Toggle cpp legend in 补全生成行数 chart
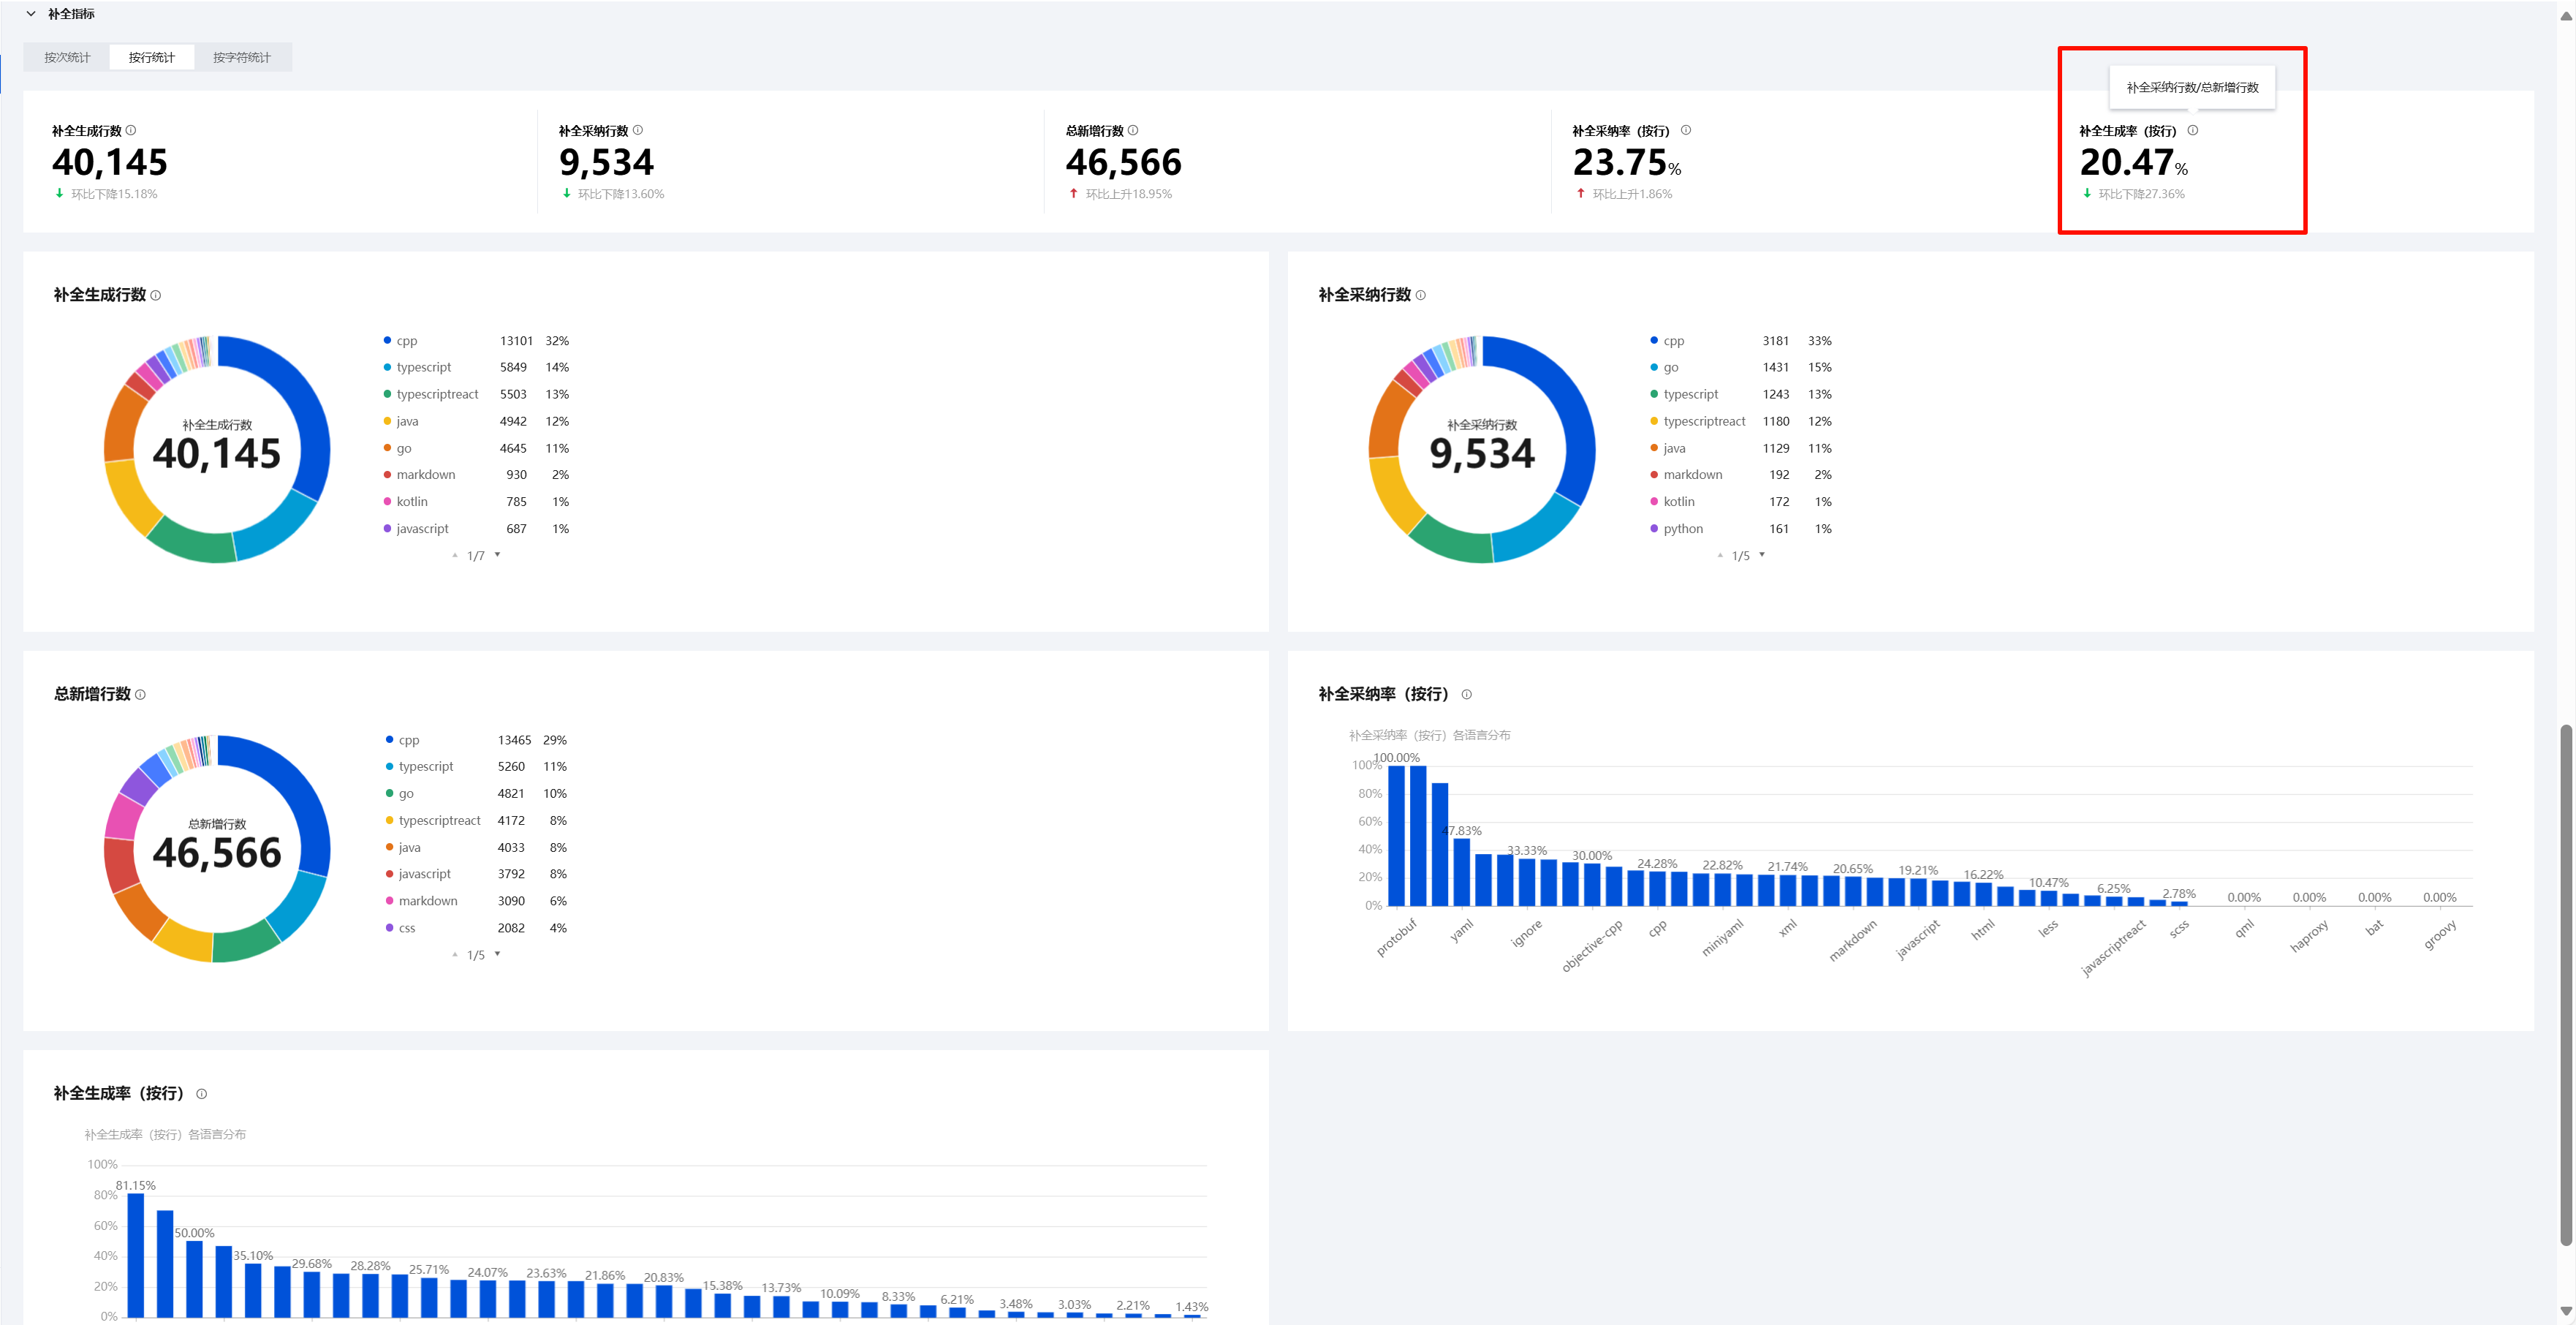 pos(406,341)
